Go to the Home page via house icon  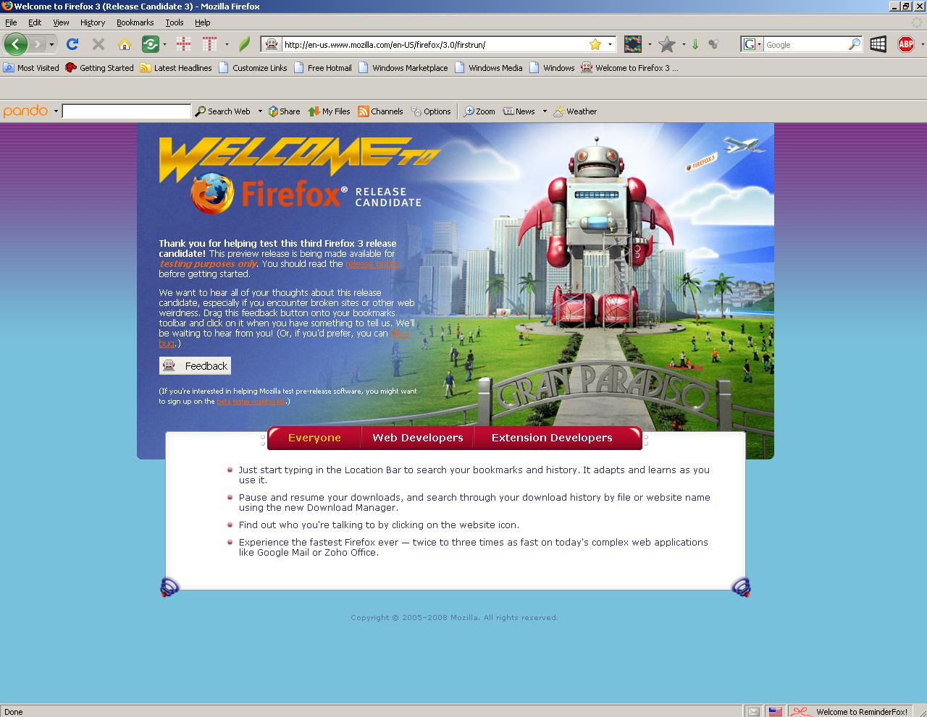125,45
